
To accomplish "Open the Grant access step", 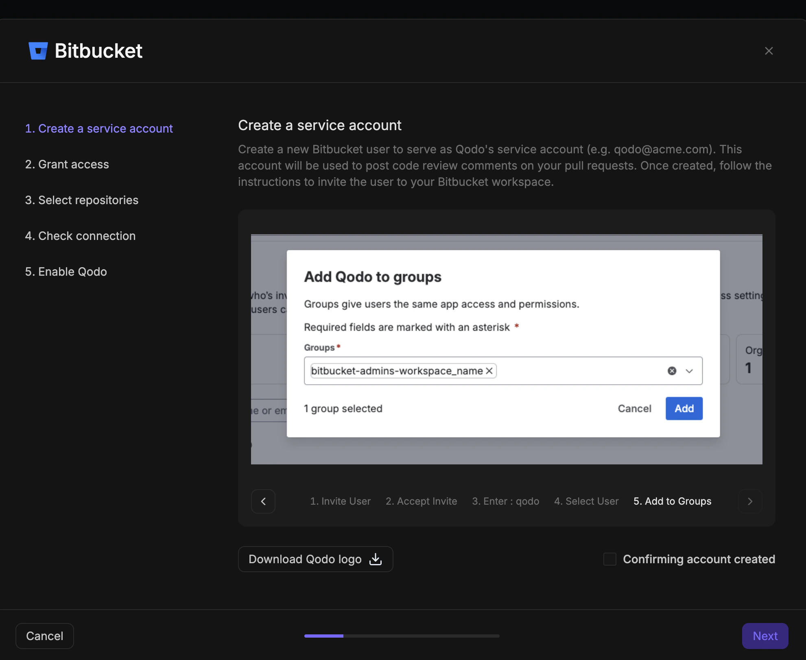I will point(67,164).
